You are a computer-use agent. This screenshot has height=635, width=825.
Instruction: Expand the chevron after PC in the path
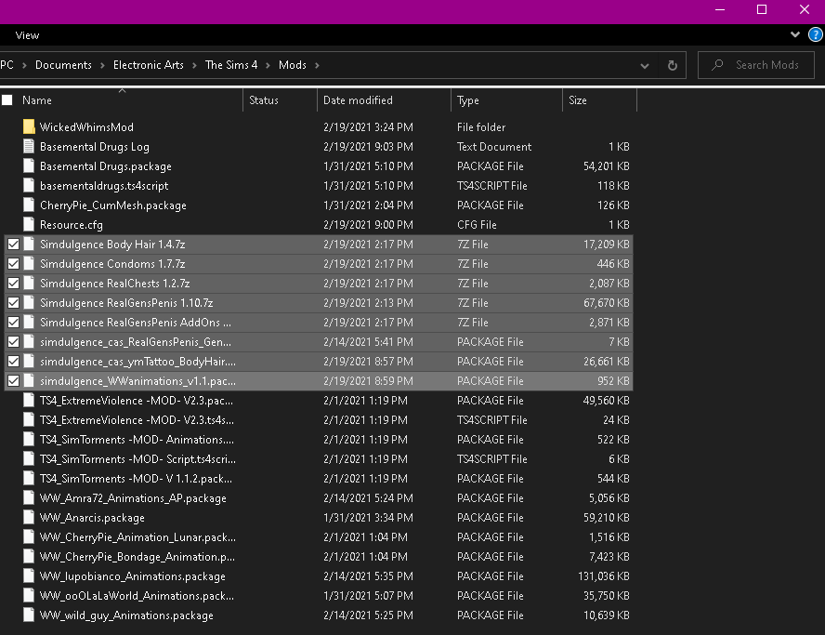coord(24,65)
